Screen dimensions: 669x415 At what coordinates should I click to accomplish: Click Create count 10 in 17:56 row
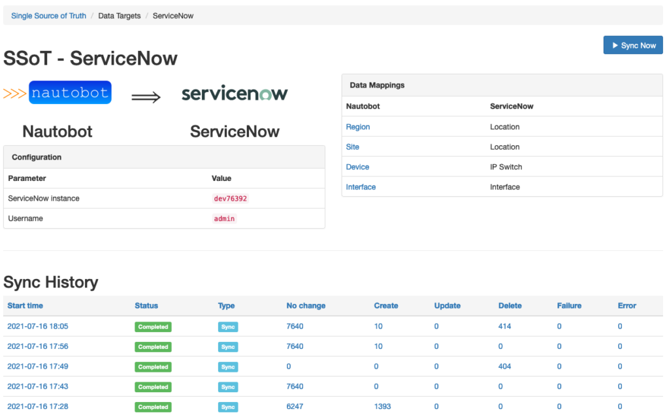(378, 346)
